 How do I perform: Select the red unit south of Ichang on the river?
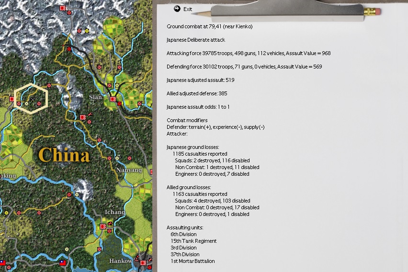[x=99, y=249]
